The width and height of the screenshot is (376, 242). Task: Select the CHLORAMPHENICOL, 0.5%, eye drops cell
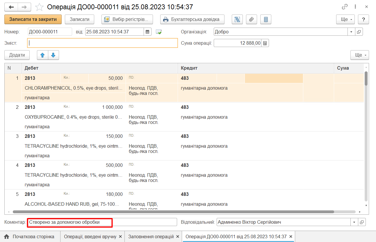click(x=74, y=88)
